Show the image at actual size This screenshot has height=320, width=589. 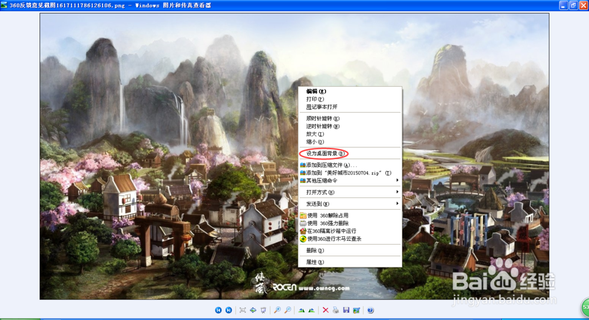[x=253, y=310]
